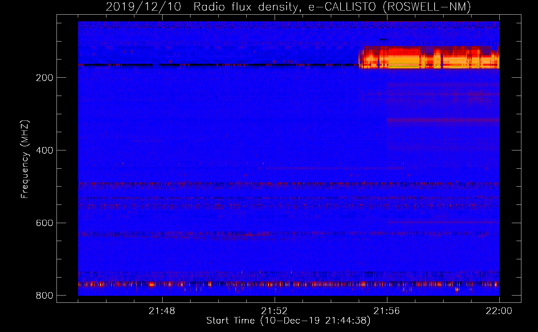Click the 21:48 time tick label
Viewport: 538px width, 332px height.
pyautogui.click(x=162, y=311)
